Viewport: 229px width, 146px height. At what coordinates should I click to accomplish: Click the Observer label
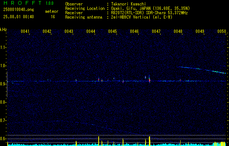74,4
